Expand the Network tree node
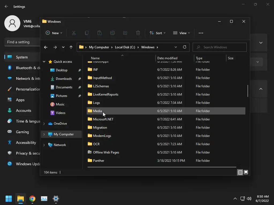Viewport: 274px width, 205px height. [x=44, y=145]
